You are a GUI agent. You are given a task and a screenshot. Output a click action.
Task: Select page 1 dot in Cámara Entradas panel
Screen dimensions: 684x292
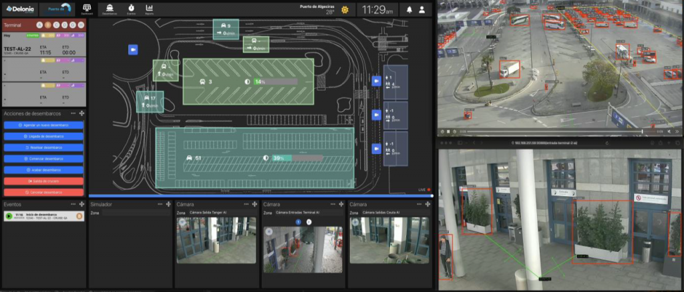point(299,221)
